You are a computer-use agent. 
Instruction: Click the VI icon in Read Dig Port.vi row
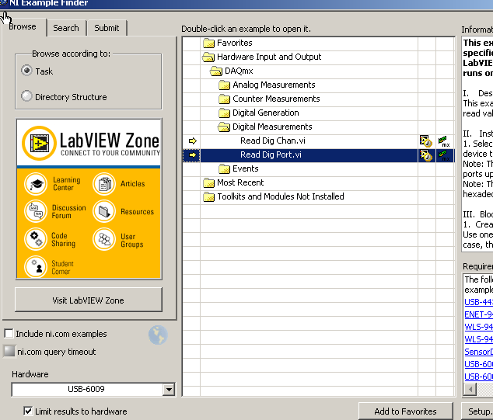click(426, 155)
